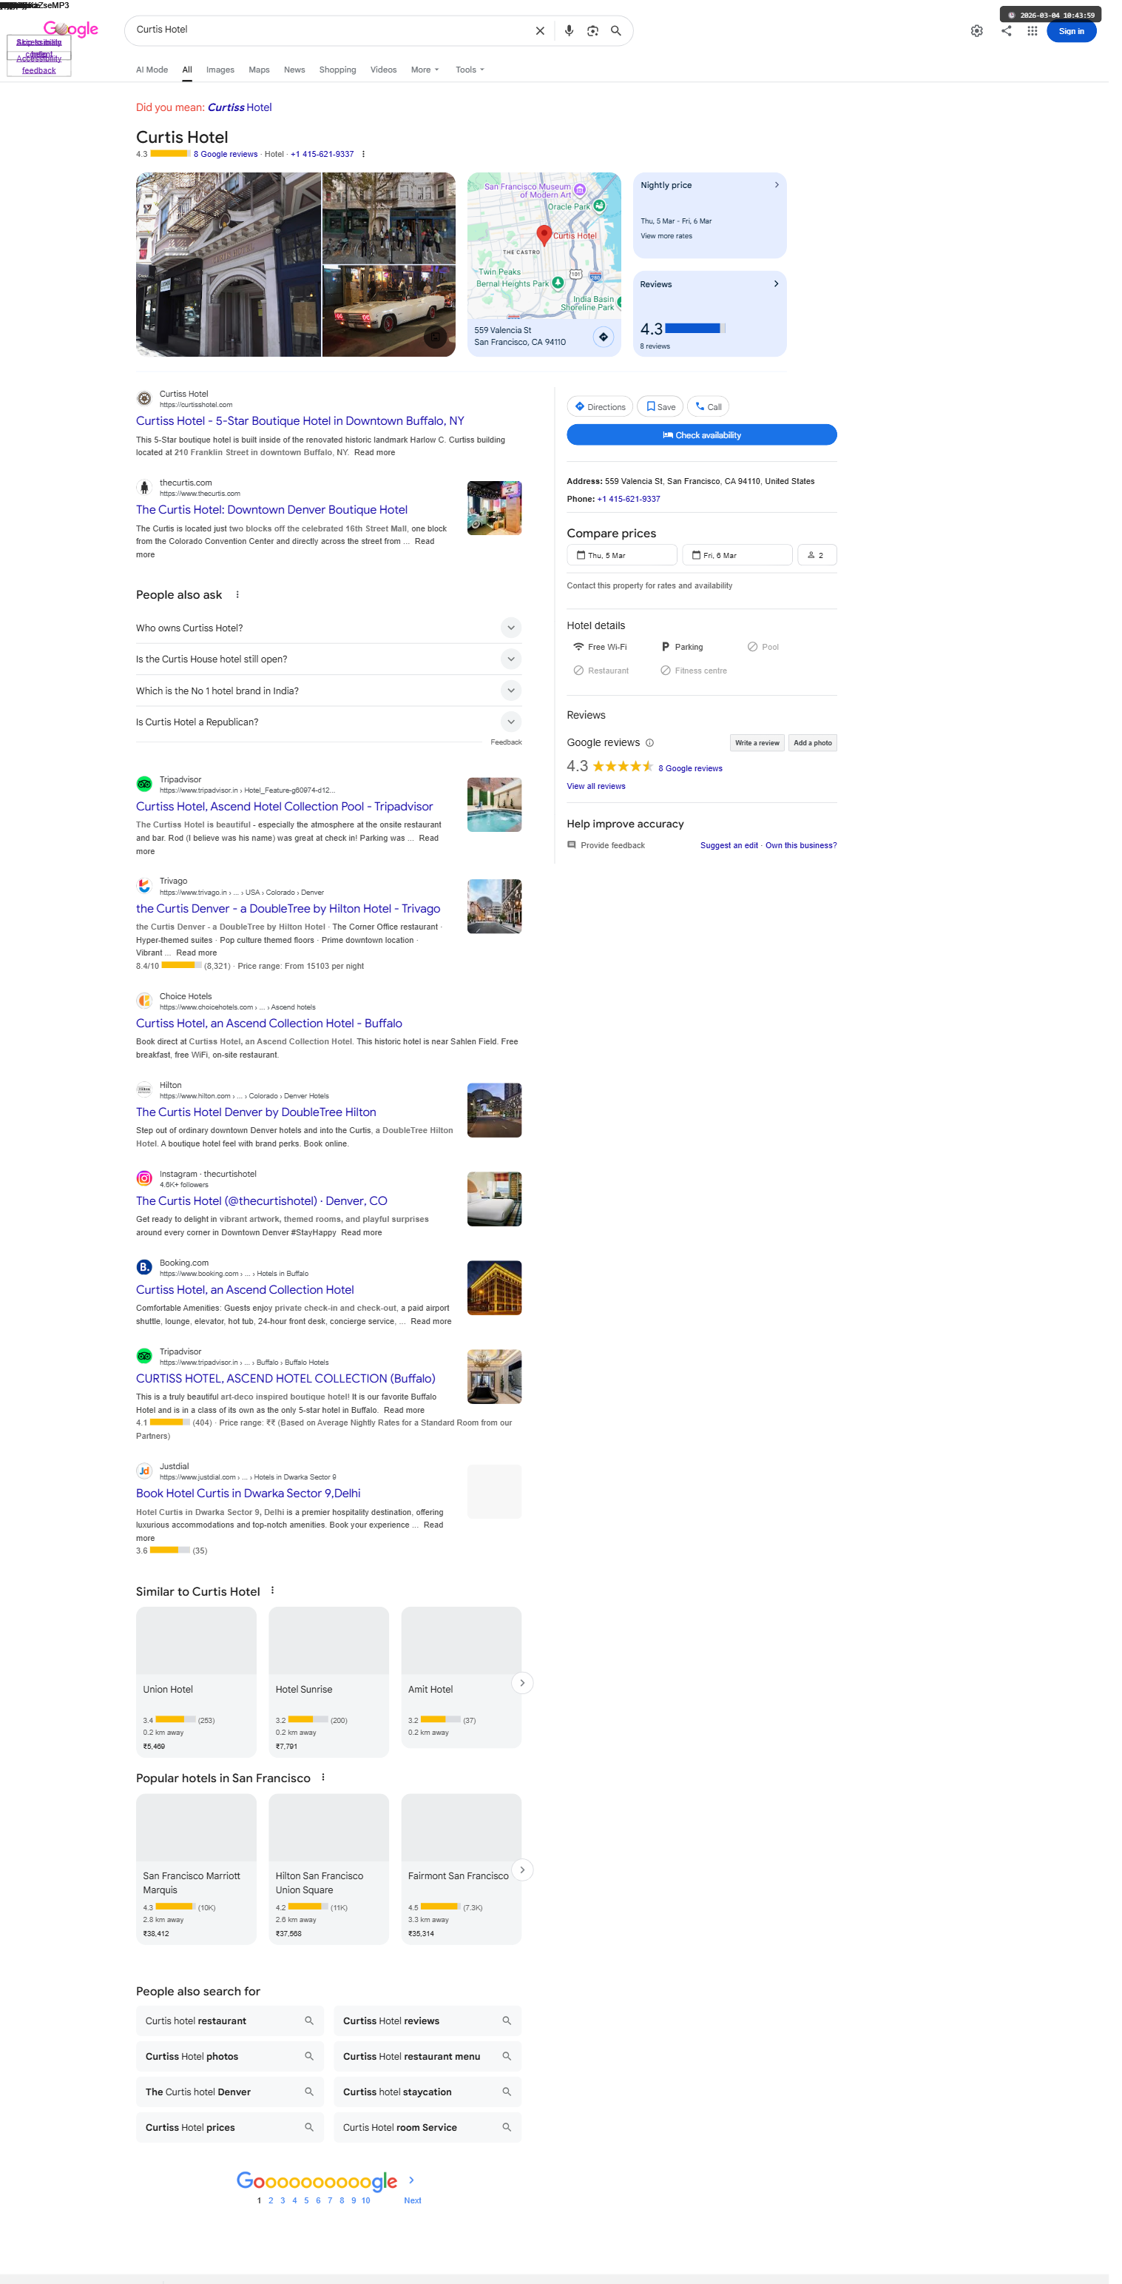Click search icon for Curtiss Hotel reviews
Screen dimensions: 1122x2284
tap(507, 2021)
